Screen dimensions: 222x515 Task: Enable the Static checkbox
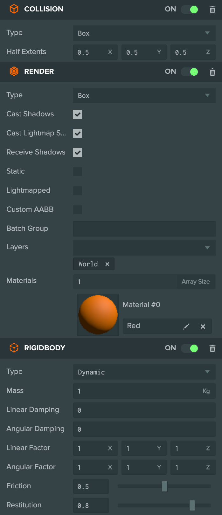click(x=78, y=172)
